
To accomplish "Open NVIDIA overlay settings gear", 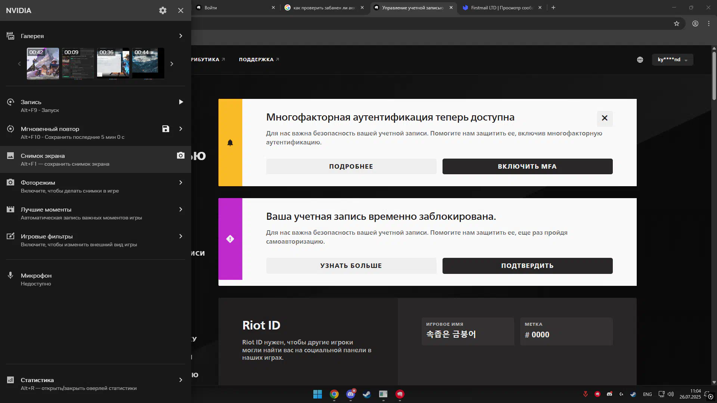I will [163, 10].
